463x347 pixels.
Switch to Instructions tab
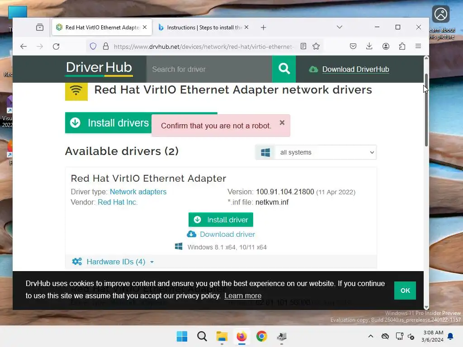[x=204, y=28]
